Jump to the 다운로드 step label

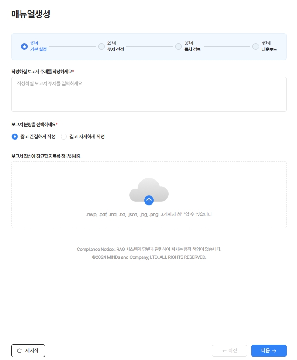point(269,49)
